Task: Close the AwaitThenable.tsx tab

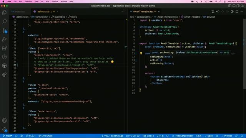Action: [x=159, y=11]
